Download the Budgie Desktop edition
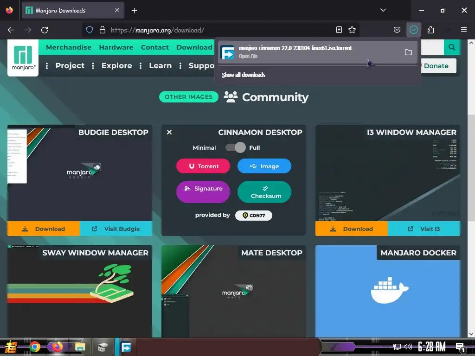This screenshot has height=356, width=475. pos(44,229)
